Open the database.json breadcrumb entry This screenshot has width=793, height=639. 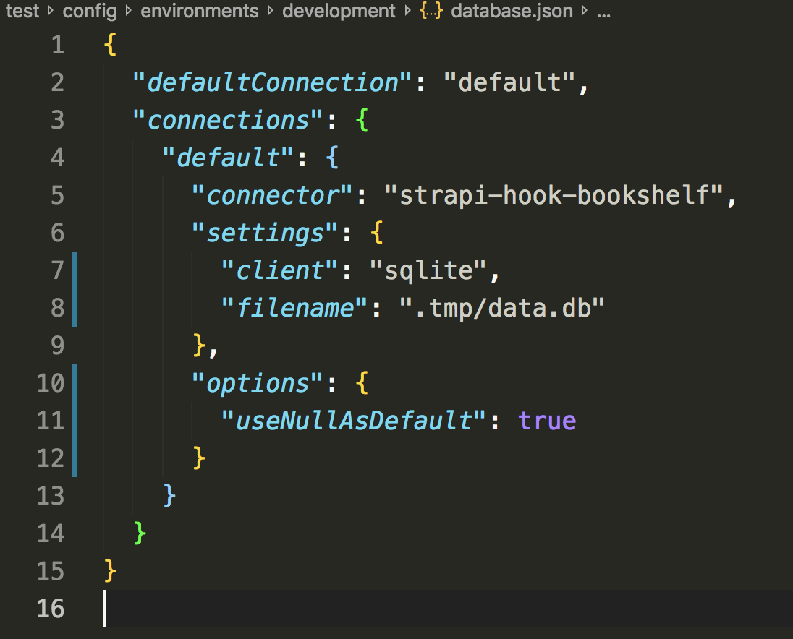512,11
